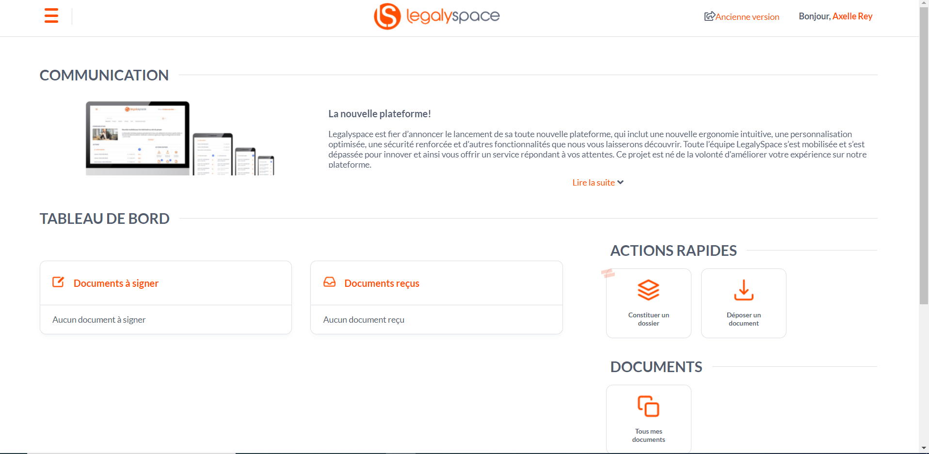Click the Lire la suite chevron
This screenshot has width=929, height=454.
click(x=620, y=182)
